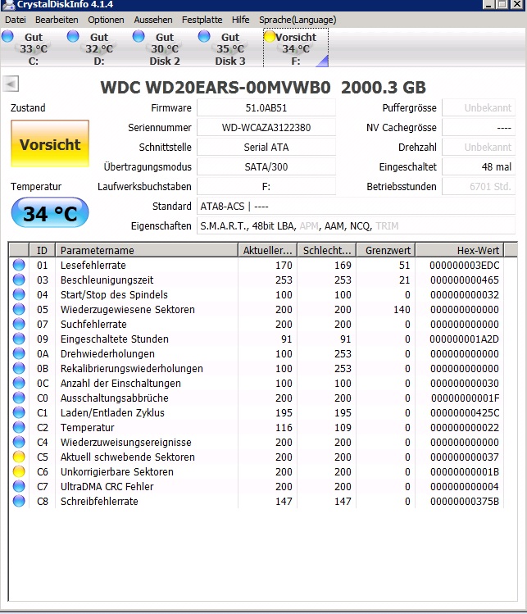Select Disk 2 status tab

165,48
